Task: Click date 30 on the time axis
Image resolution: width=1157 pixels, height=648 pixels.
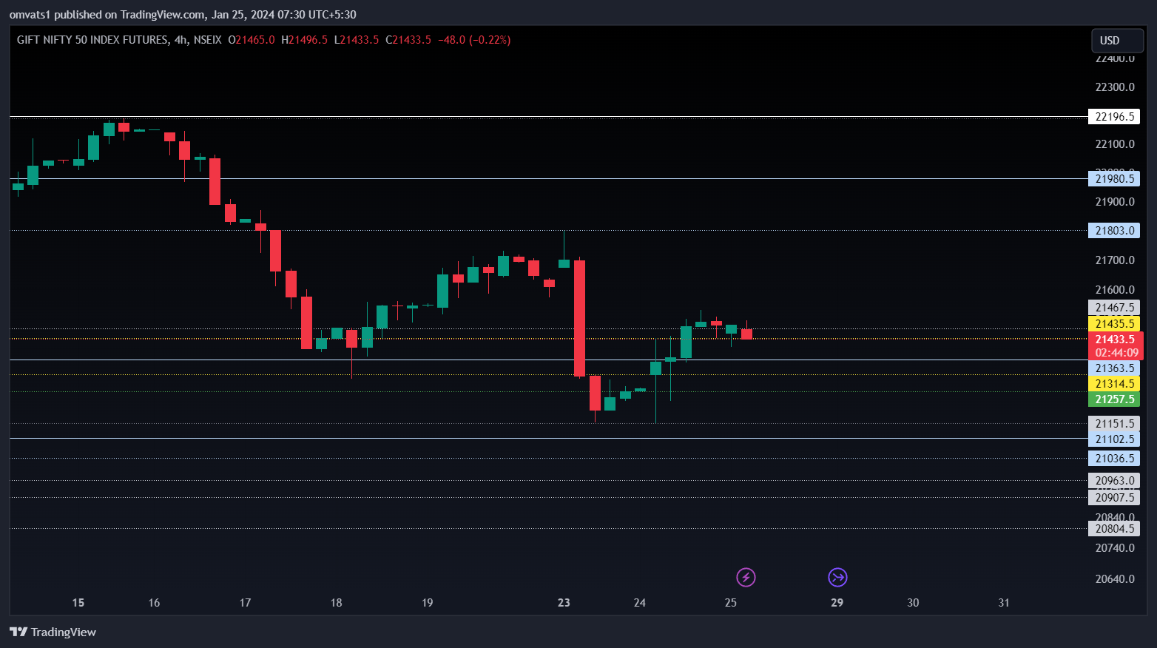Action: [x=913, y=603]
